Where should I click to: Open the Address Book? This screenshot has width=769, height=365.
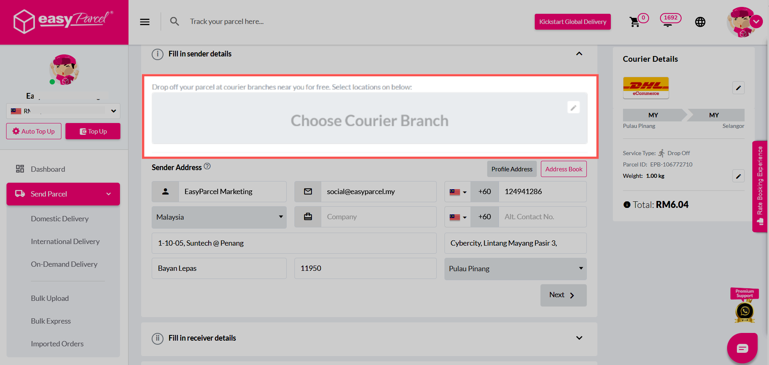pos(564,169)
